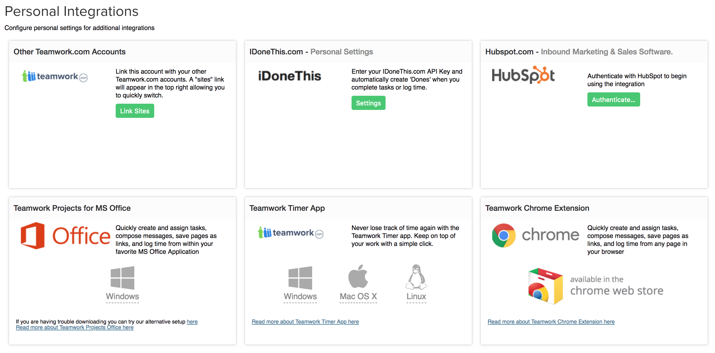Viewport: 715px width, 353px height.
Task: Open alternative setup 'here' link
Action: tap(192, 322)
